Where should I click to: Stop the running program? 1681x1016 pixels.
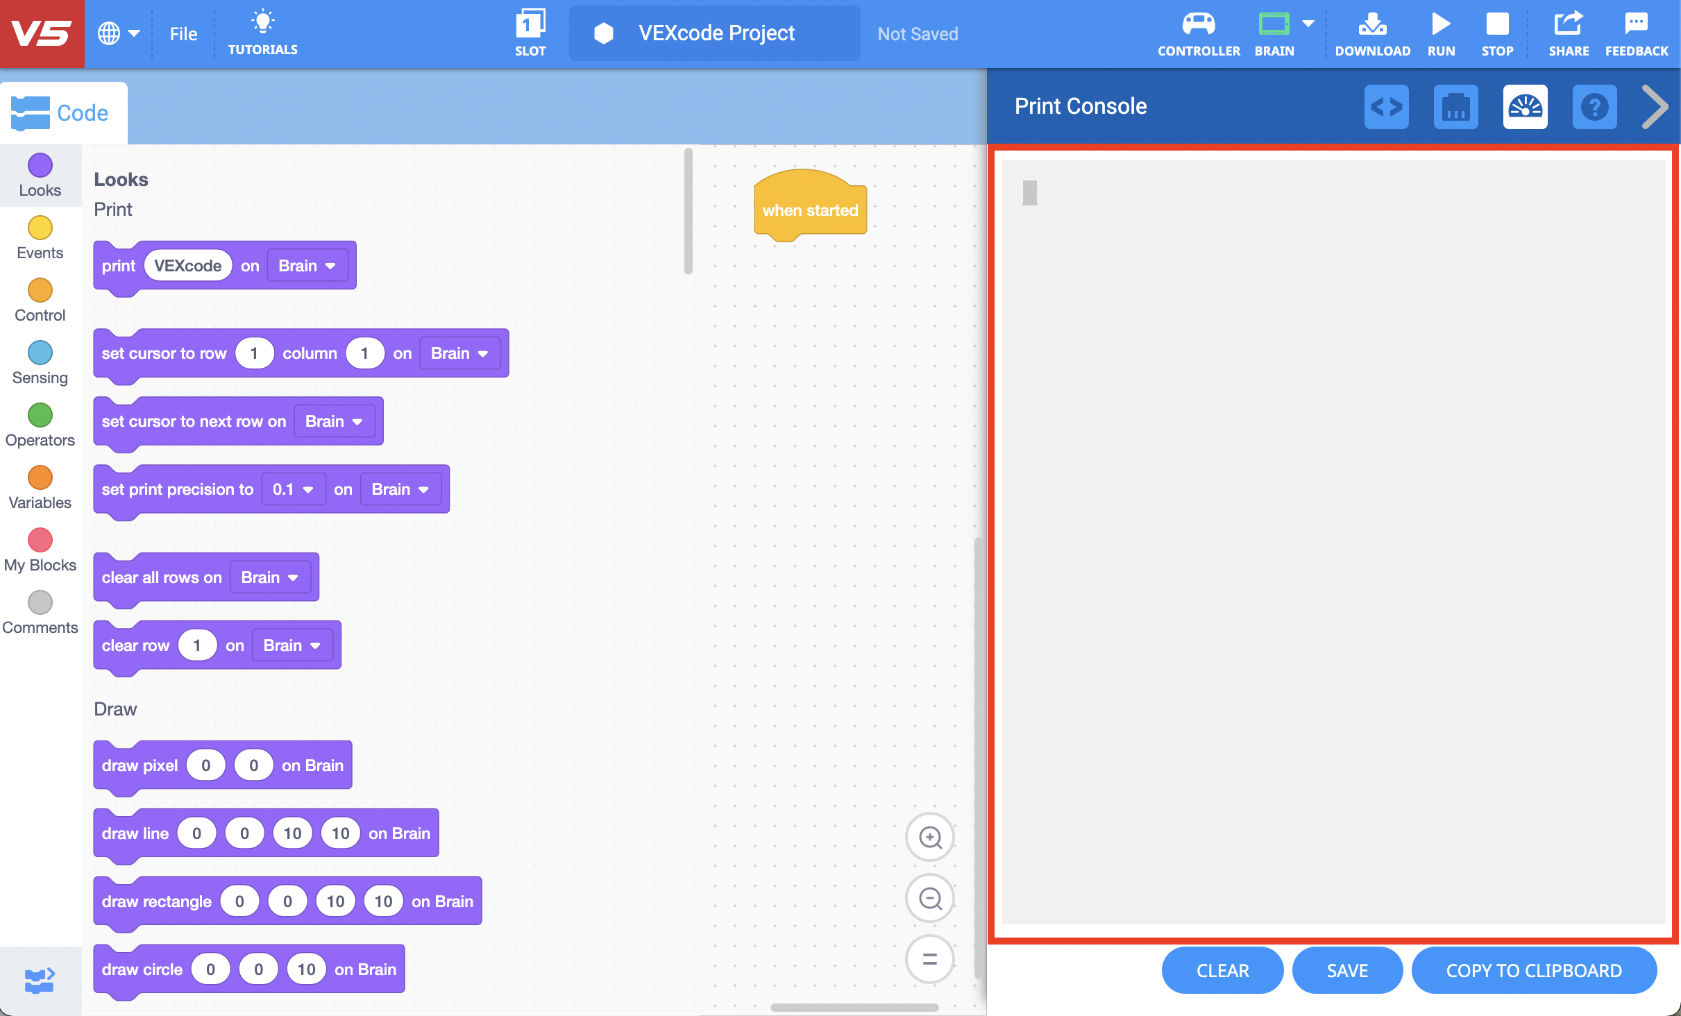point(1497,33)
